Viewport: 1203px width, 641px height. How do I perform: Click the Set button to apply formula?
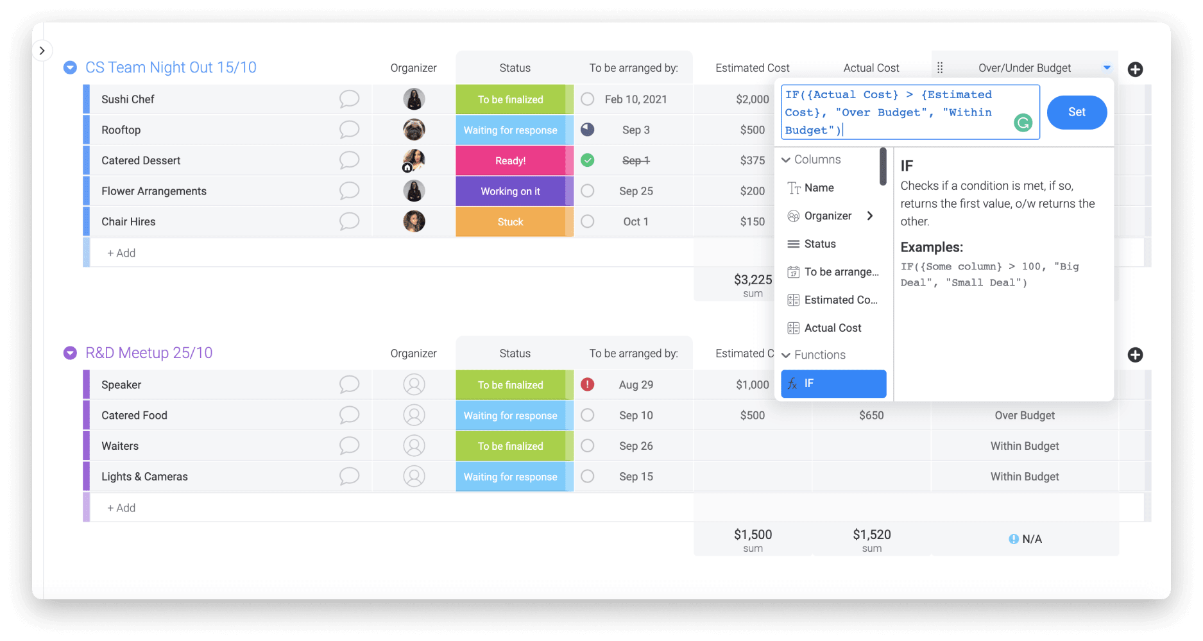coord(1077,112)
